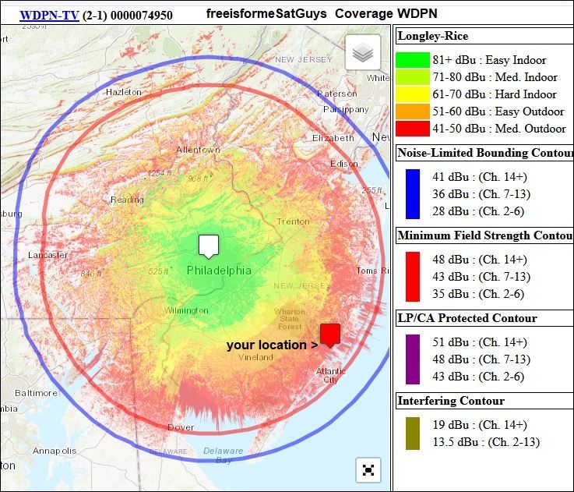574x492 pixels.
Task: Open the map layers control
Action: point(363,53)
